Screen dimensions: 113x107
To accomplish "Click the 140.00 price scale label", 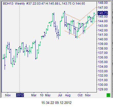I will pyautogui.click(x=103, y=39).
